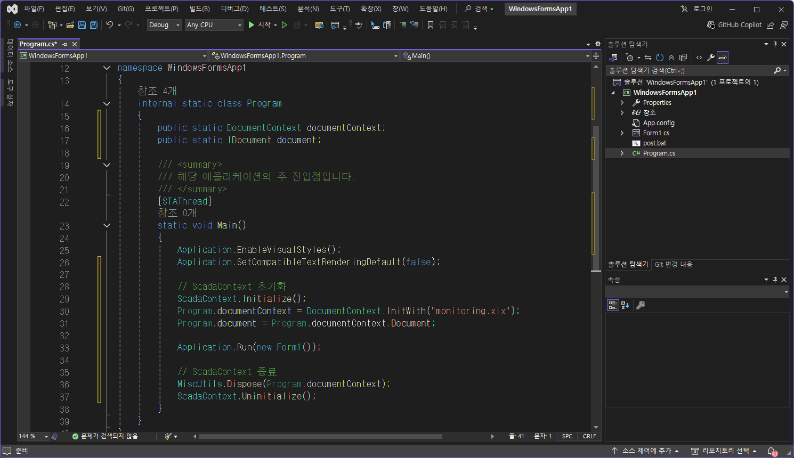Switch to the Git 변경 내용 tab

tap(673, 264)
